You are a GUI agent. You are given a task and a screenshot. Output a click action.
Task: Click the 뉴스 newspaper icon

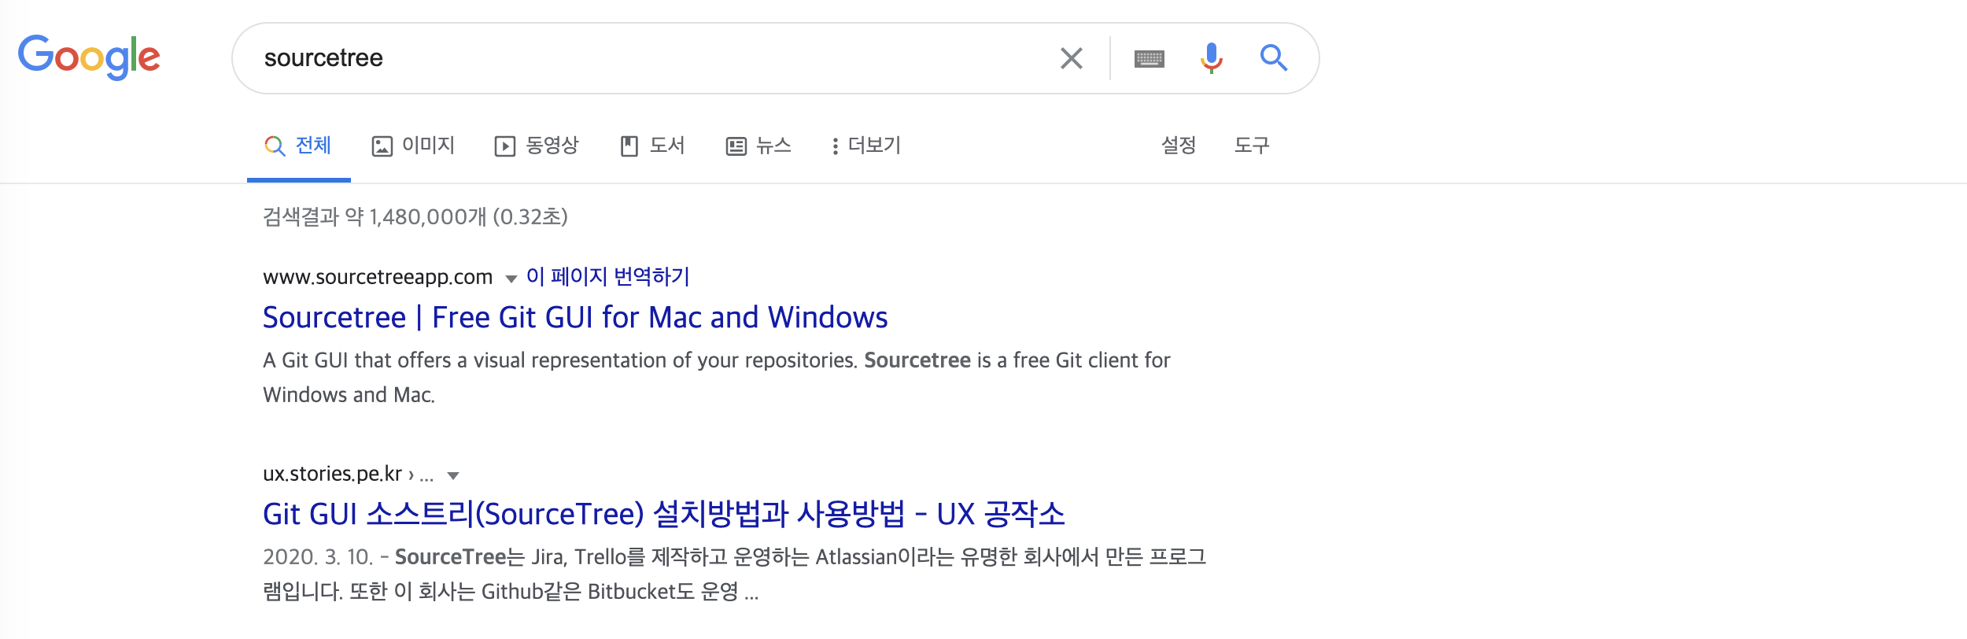pos(735,146)
